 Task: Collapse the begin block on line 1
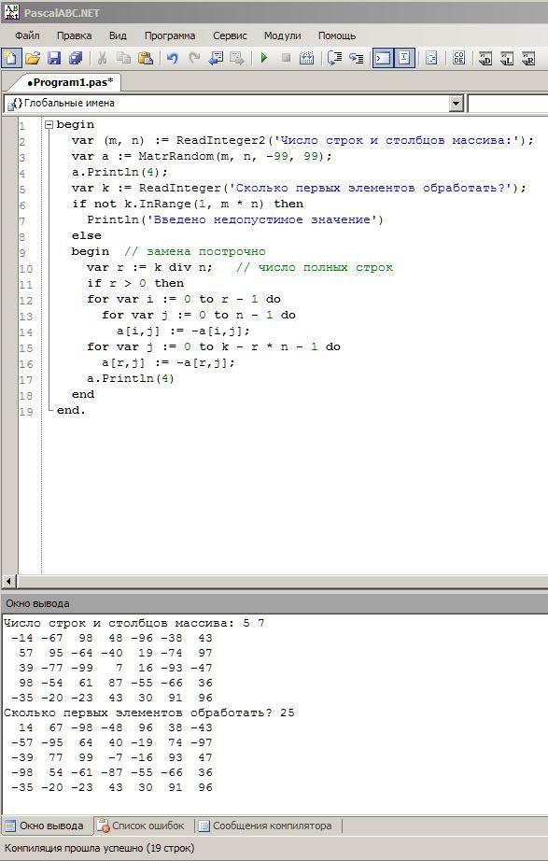point(49,124)
